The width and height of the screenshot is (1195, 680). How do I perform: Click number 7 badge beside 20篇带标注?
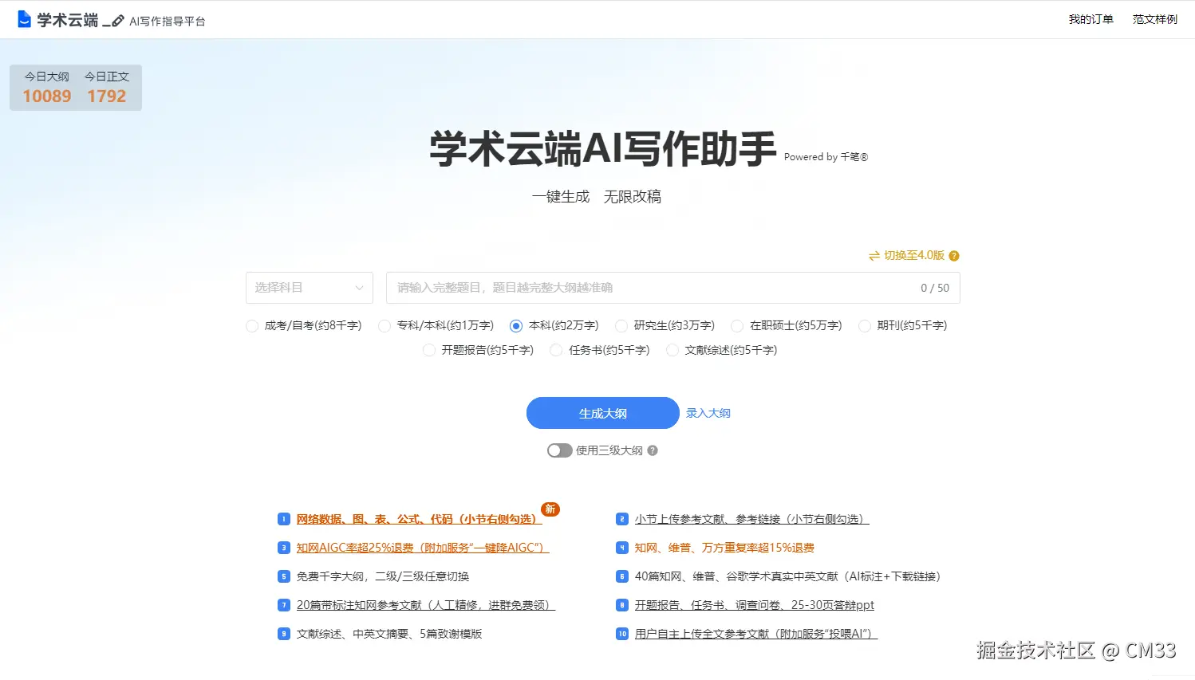click(x=283, y=605)
